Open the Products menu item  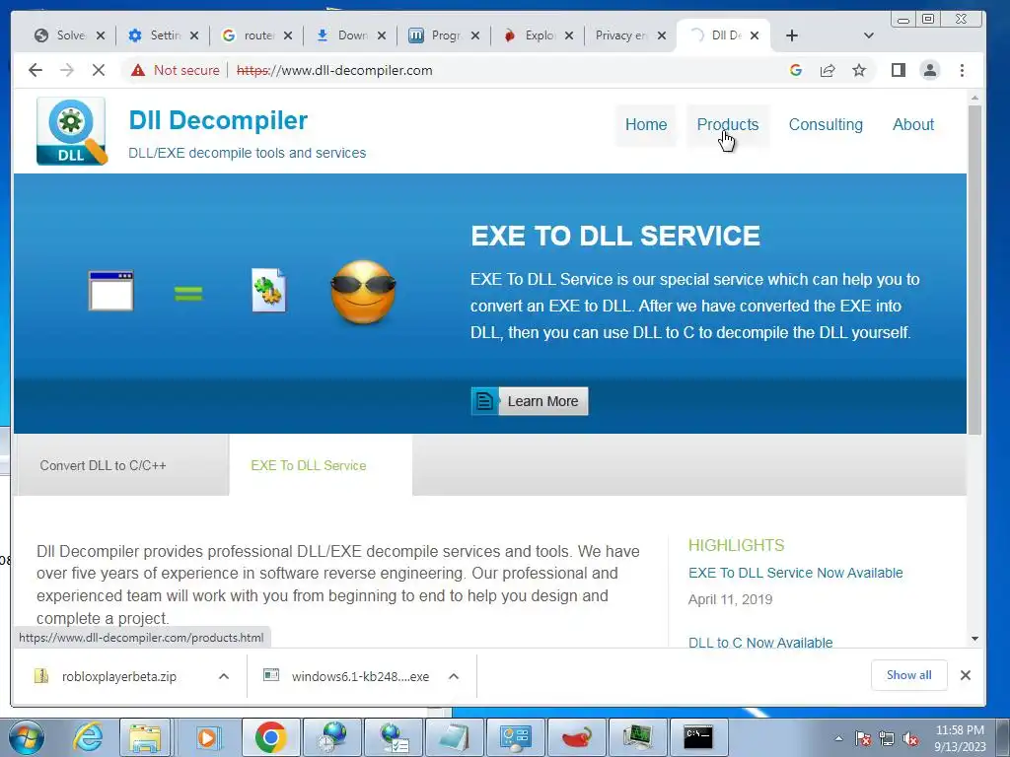[728, 125]
